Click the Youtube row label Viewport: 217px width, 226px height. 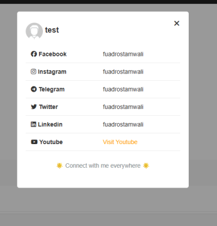pos(51,142)
